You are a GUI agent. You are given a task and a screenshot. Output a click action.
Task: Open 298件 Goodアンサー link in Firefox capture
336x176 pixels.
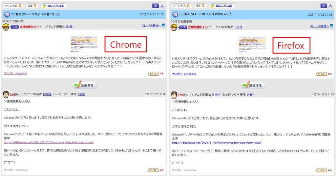[x=250, y=94]
